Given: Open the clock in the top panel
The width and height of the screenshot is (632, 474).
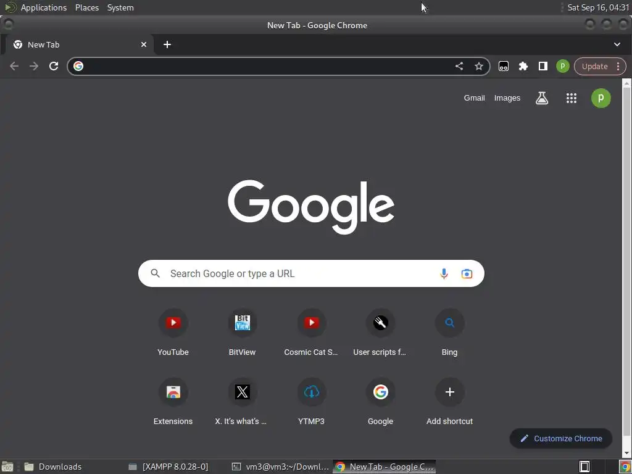Looking at the screenshot, I should (x=598, y=7).
